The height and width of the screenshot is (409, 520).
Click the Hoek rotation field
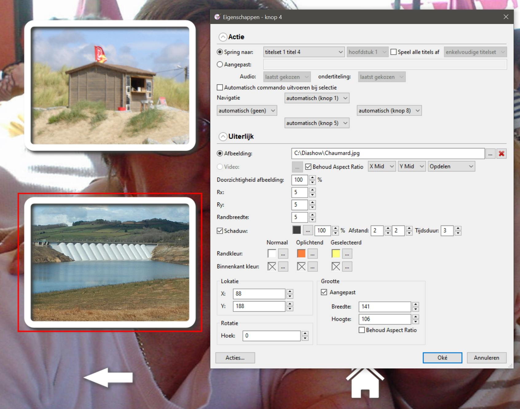[272, 336]
